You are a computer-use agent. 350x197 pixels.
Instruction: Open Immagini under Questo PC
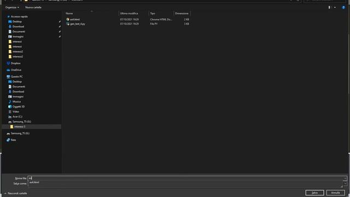point(18,97)
